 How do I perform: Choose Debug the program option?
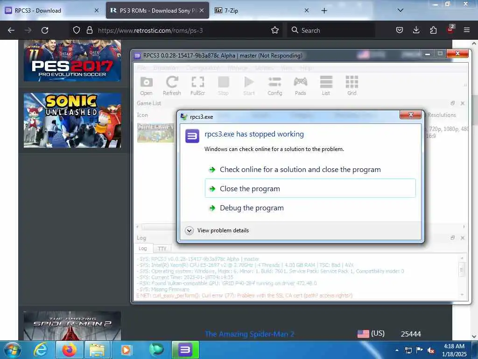[x=310, y=208]
